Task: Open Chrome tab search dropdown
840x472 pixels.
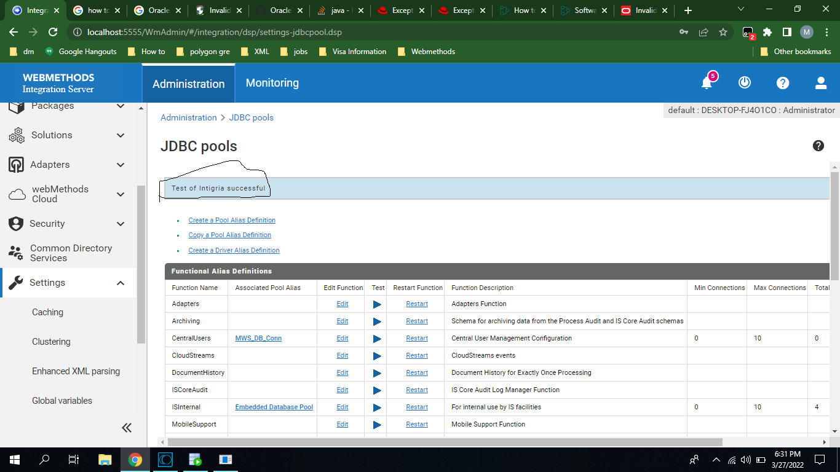Action: coord(740,10)
